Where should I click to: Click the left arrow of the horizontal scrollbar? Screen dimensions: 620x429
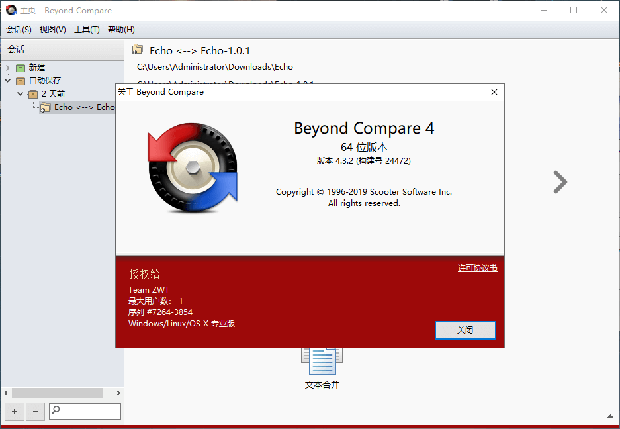click(5, 393)
